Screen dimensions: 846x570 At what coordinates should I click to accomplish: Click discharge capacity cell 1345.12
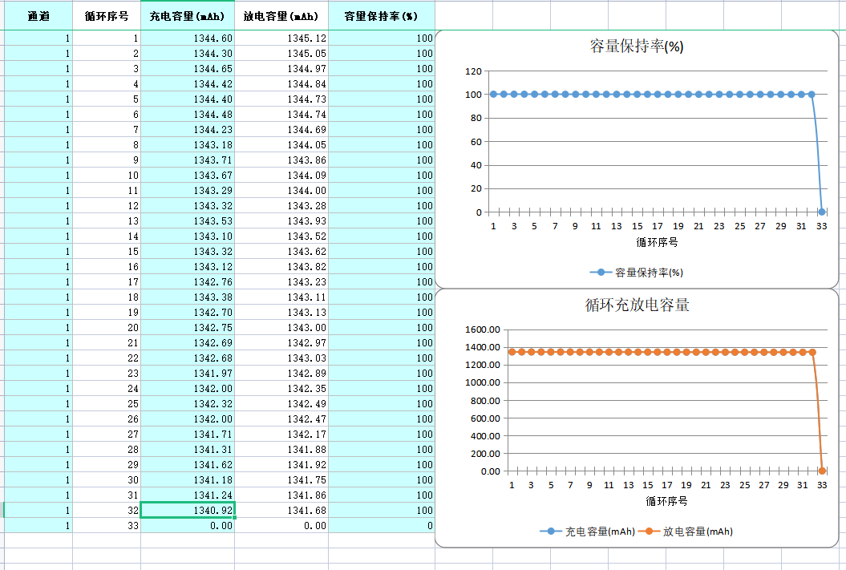point(281,38)
